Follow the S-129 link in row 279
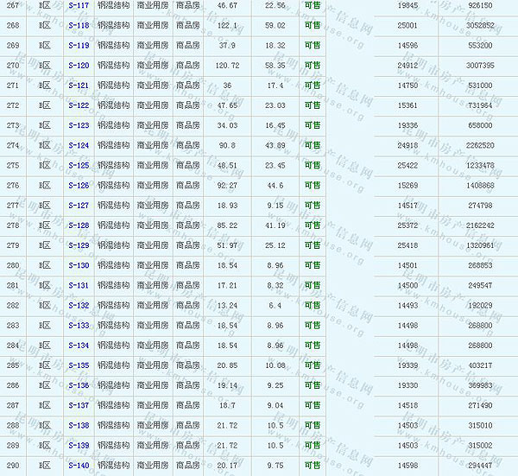518x476 pixels. (78, 245)
